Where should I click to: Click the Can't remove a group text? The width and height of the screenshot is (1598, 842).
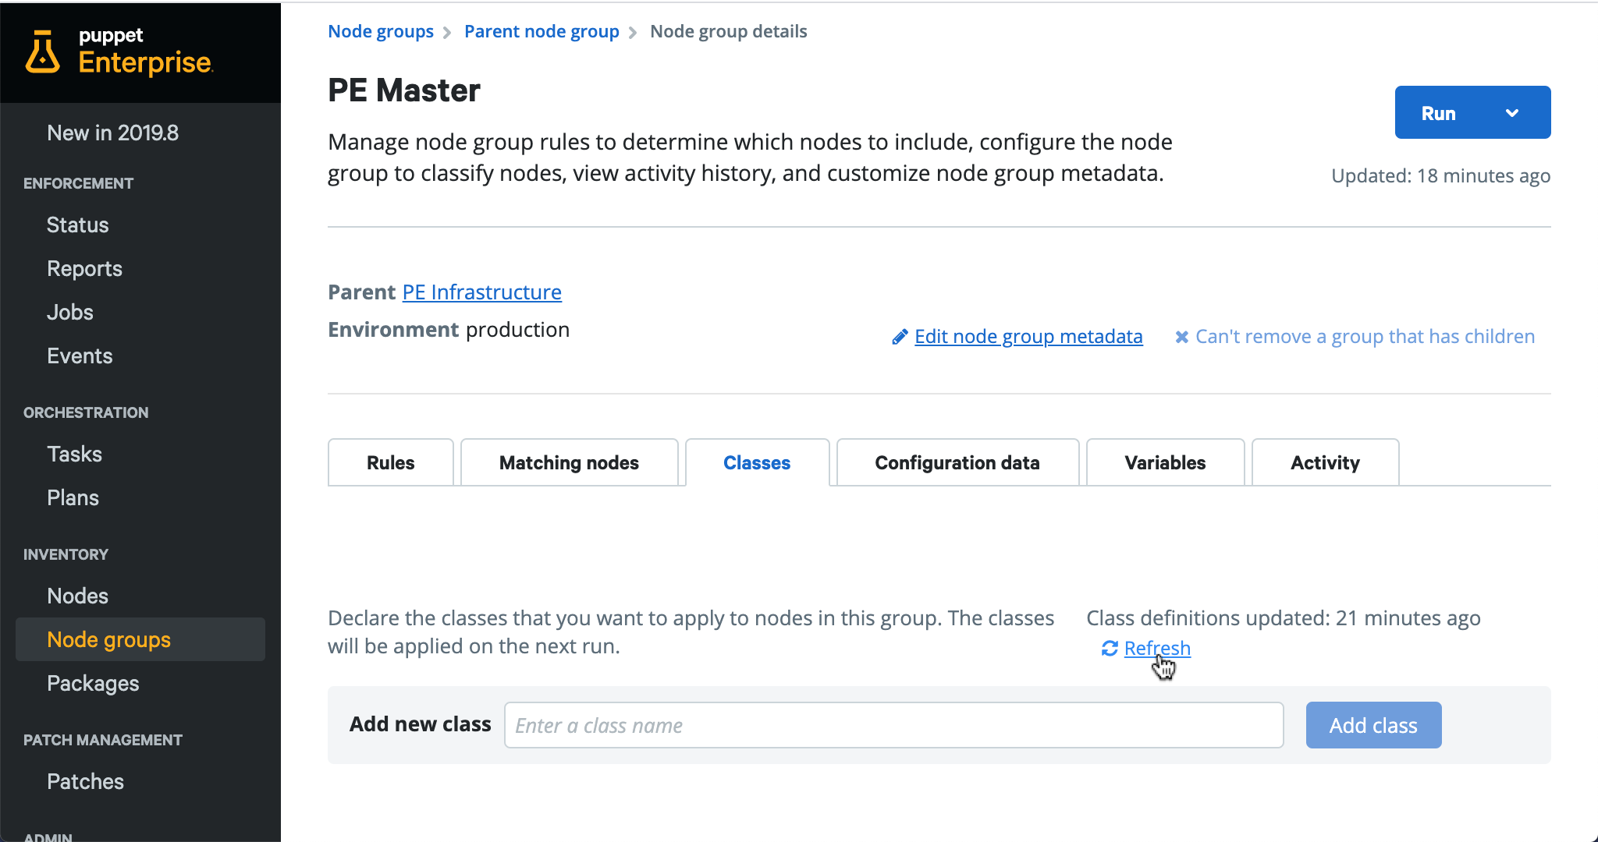click(1365, 336)
